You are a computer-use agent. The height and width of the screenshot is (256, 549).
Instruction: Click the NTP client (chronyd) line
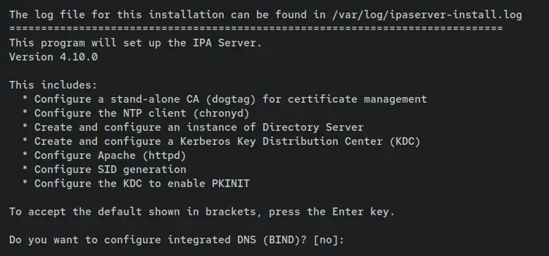[x=136, y=113]
